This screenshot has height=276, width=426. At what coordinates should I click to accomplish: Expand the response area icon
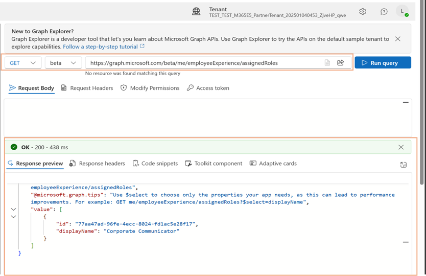click(404, 165)
